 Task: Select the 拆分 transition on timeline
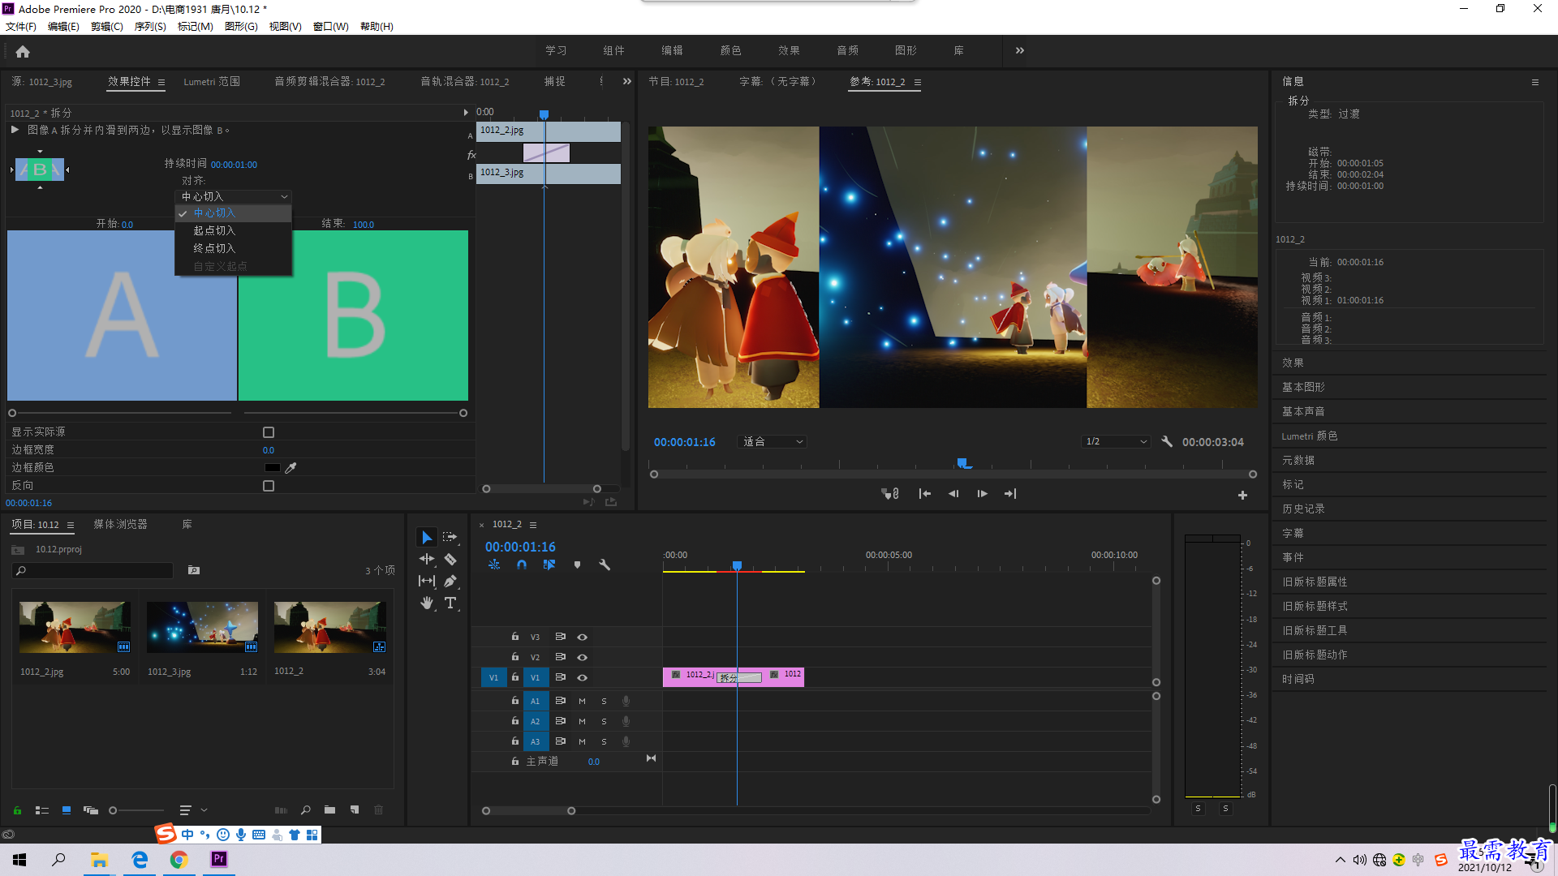[738, 678]
